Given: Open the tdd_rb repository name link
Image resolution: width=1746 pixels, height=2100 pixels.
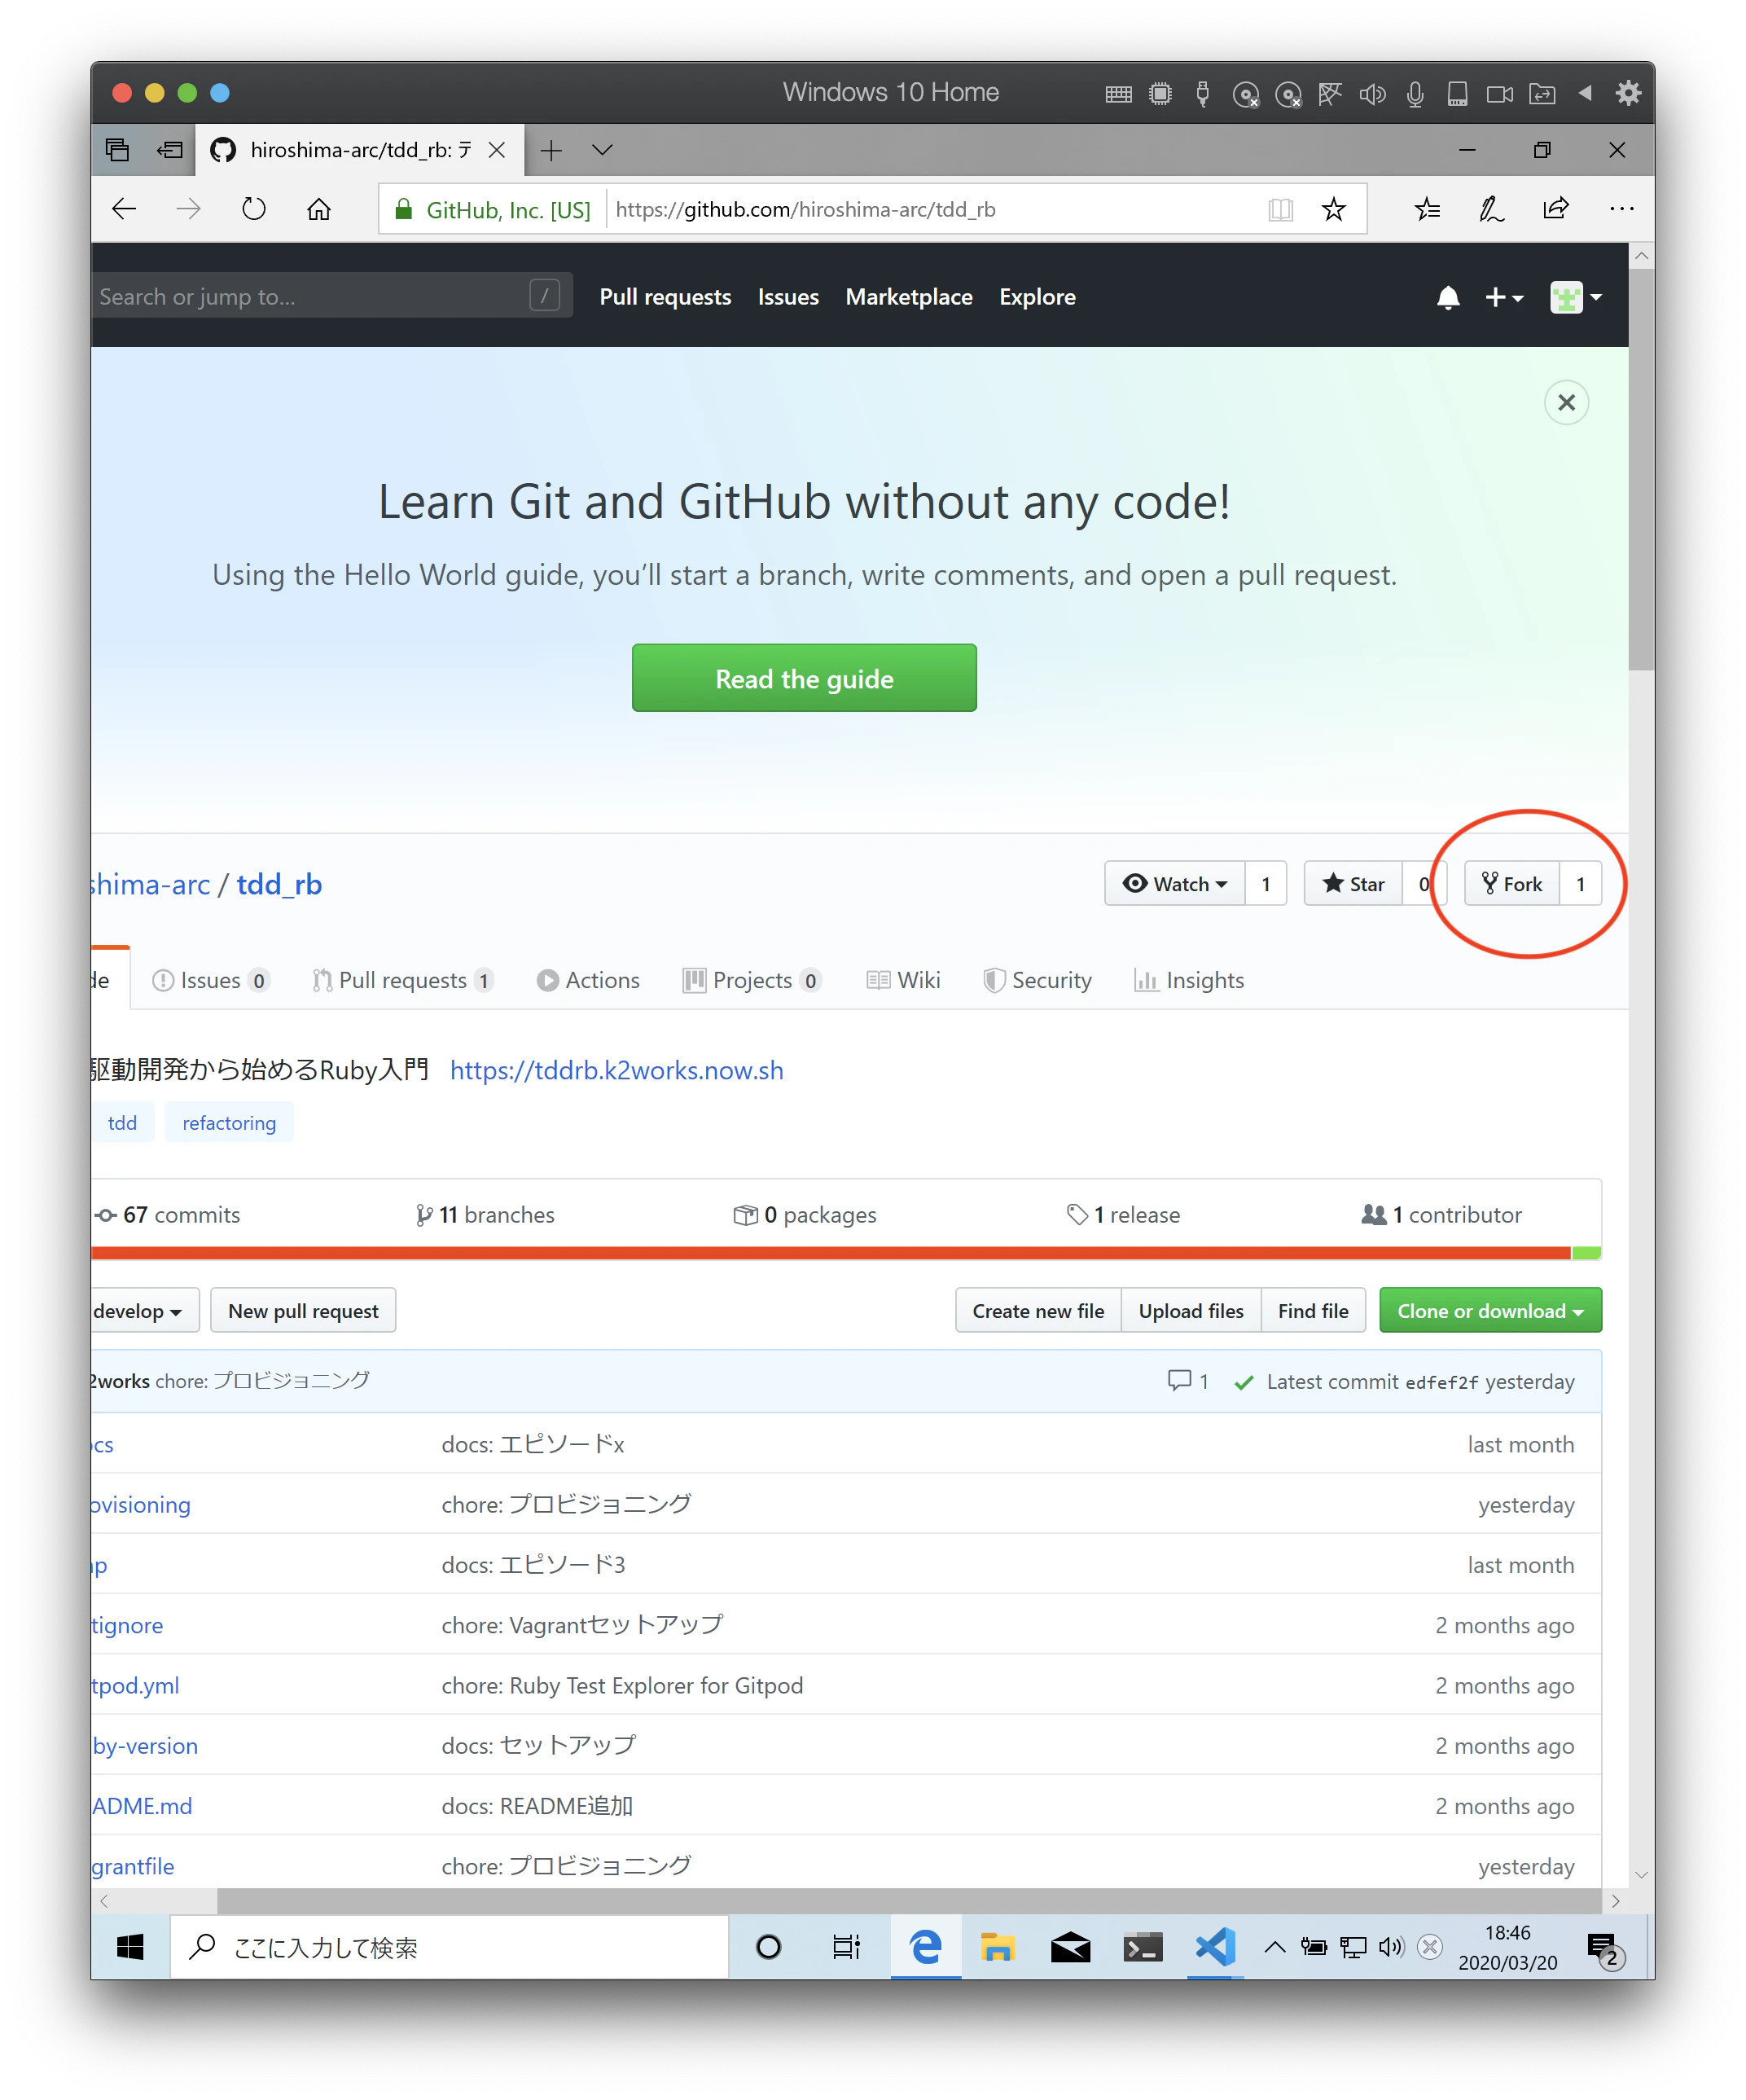Looking at the screenshot, I should point(279,884).
